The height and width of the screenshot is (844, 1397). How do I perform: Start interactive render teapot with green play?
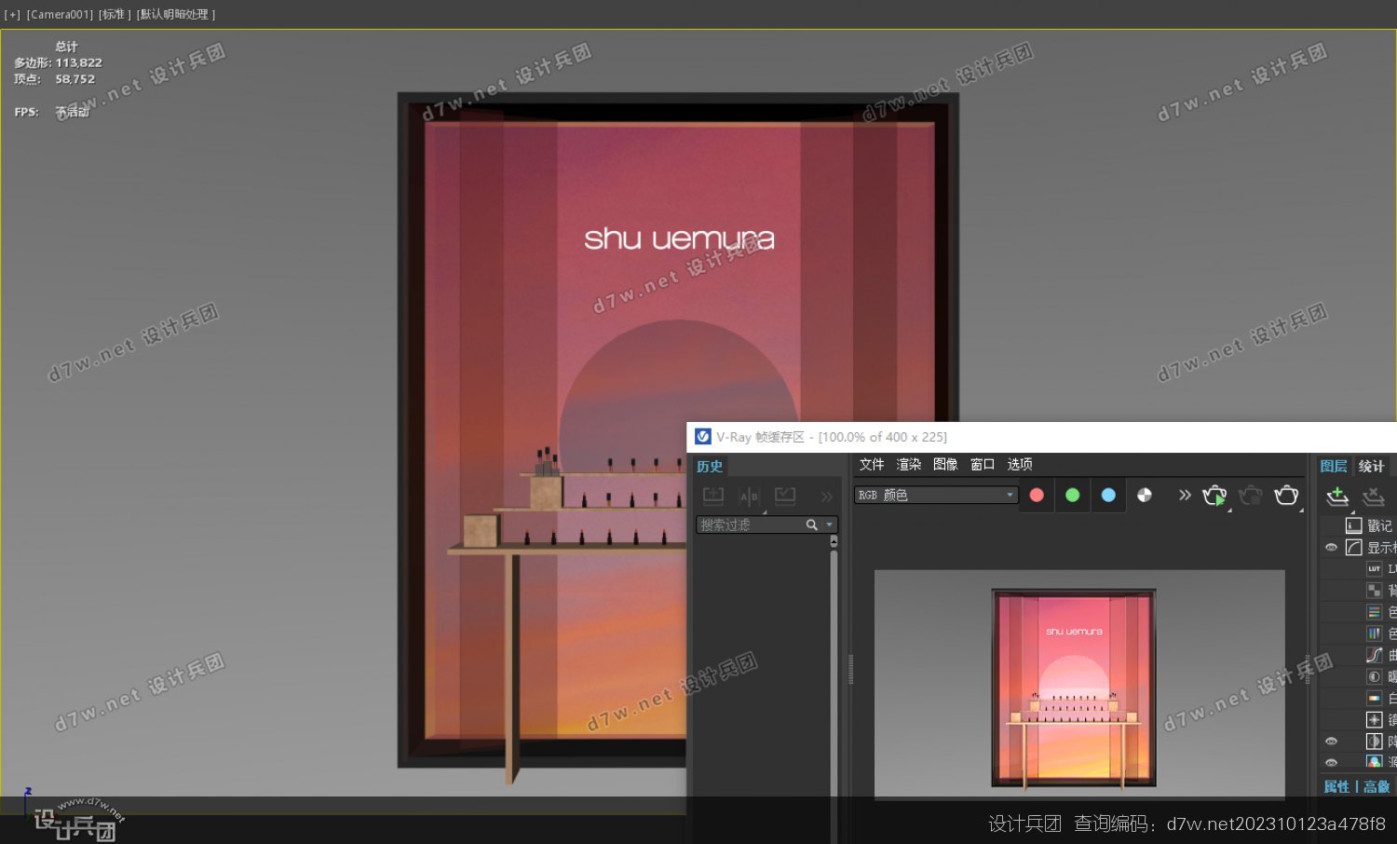click(x=1214, y=496)
